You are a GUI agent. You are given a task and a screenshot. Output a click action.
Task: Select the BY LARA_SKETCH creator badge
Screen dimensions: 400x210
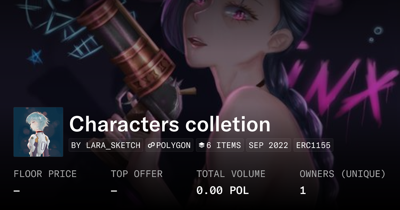[106, 145]
